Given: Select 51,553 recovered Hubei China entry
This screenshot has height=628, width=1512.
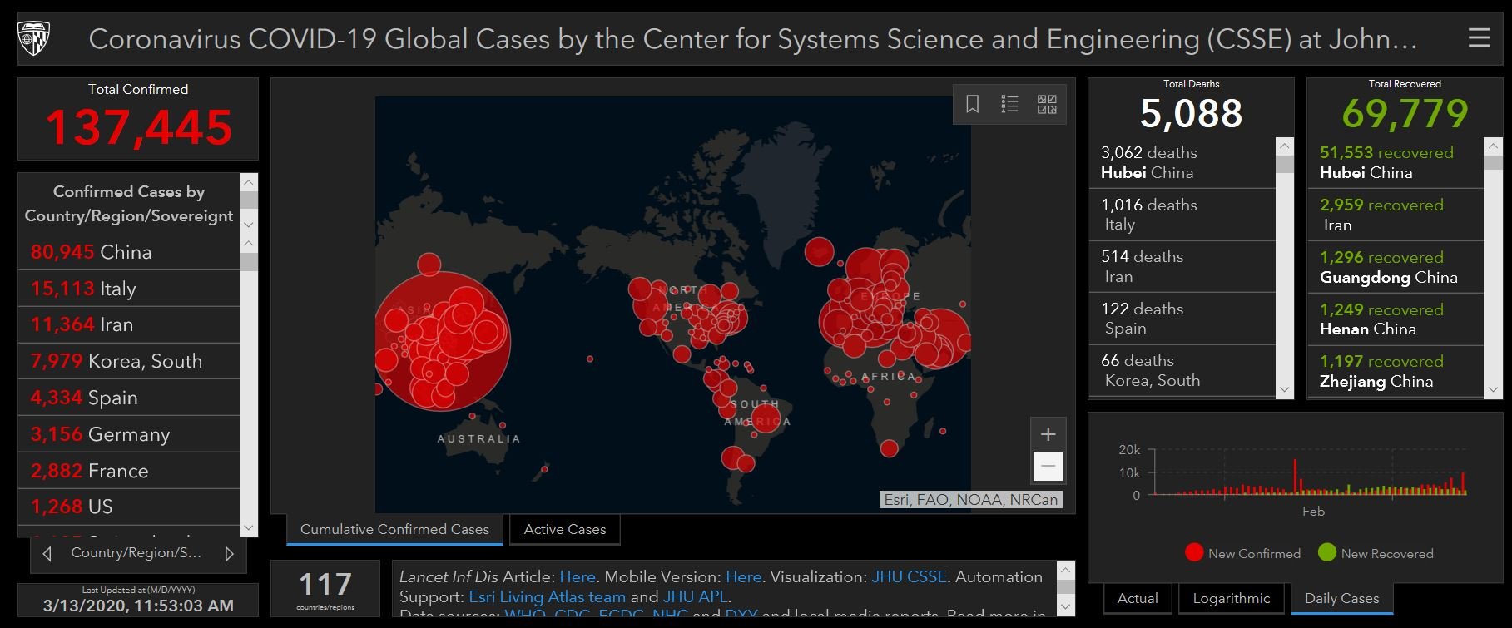Looking at the screenshot, I should (x=1396, y=162).
